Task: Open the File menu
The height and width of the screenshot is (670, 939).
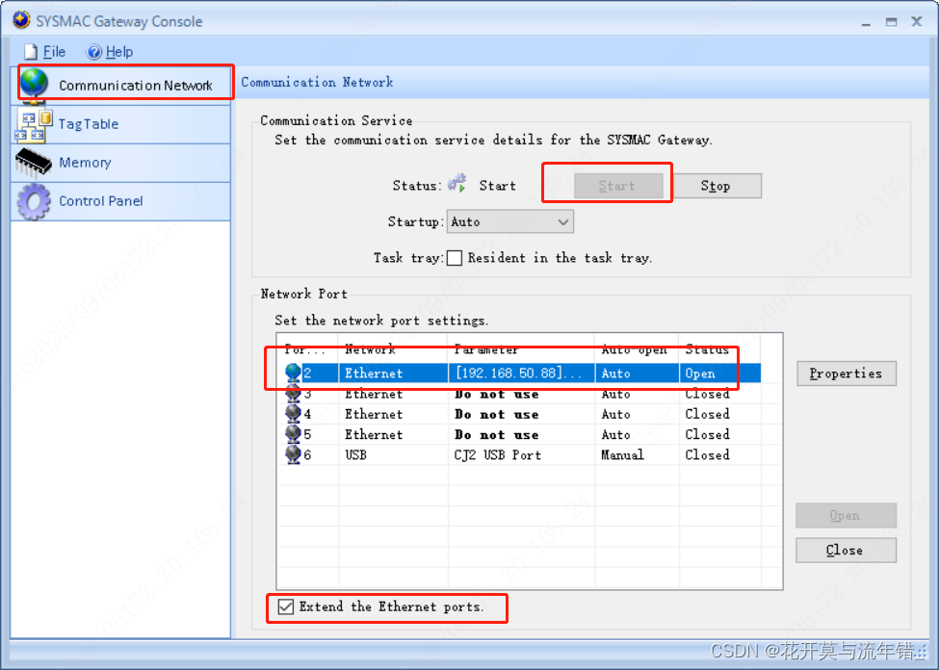Action: pyautogui.click(x=45, y=52)
